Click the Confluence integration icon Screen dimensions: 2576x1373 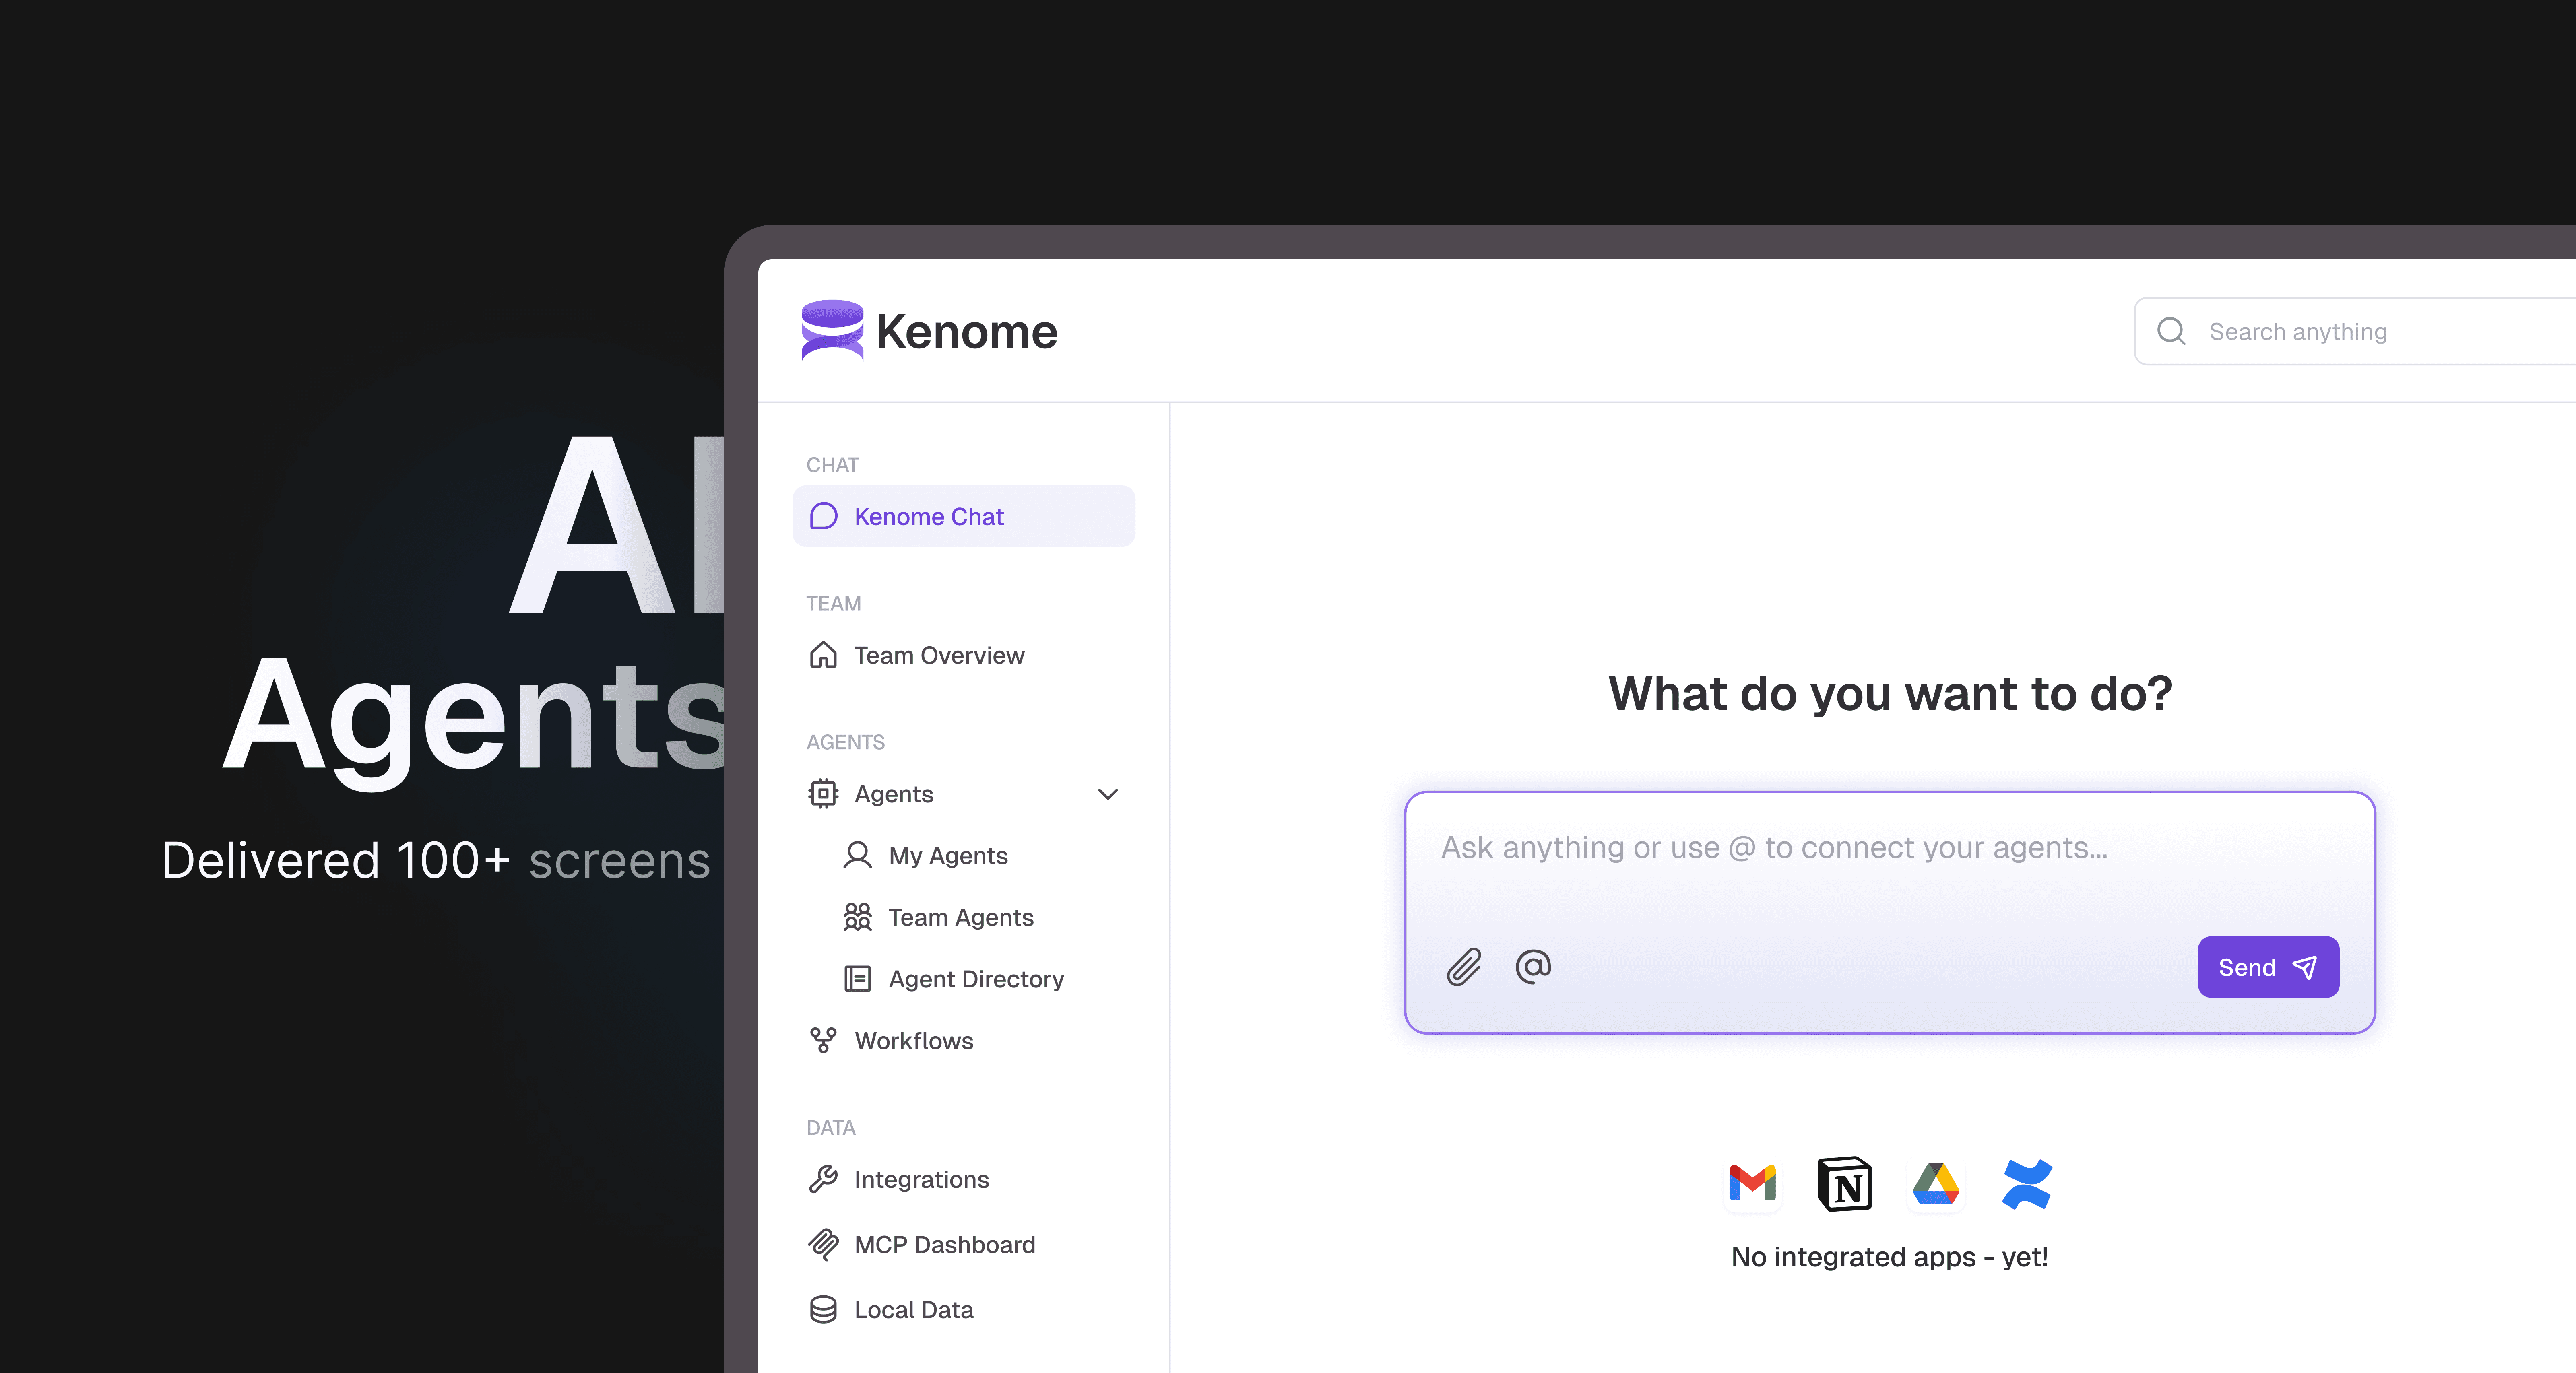coord(2027,1184)
